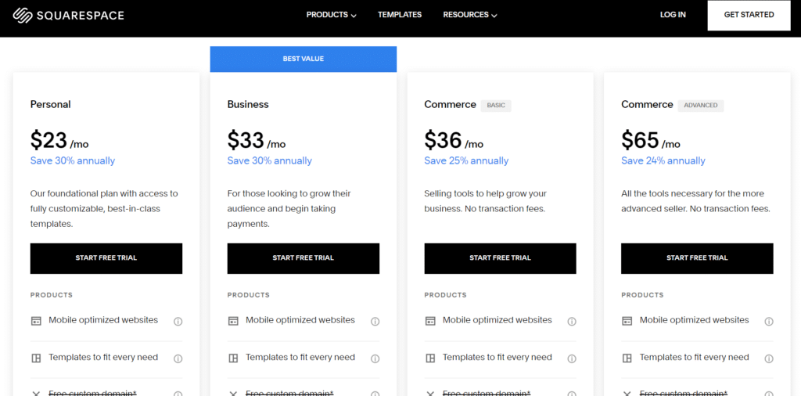Click info icon for Business templates feature
801x396 pixels.
coord(375,358)
